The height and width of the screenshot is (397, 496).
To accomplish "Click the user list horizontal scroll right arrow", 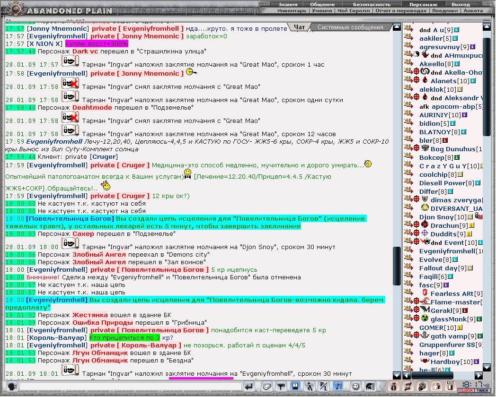I will 479,375.
